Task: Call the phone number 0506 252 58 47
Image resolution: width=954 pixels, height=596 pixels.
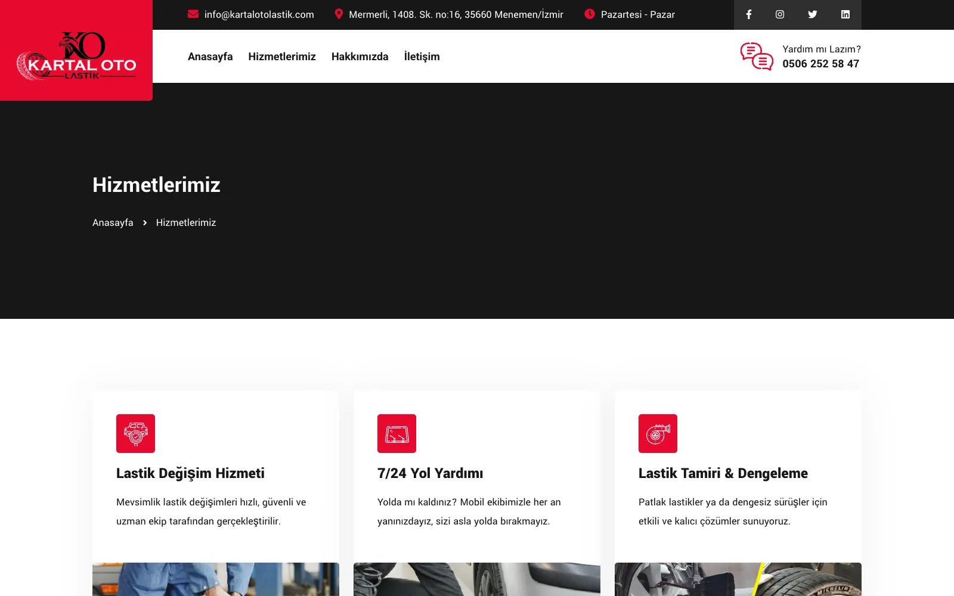Action: [820, 64]
